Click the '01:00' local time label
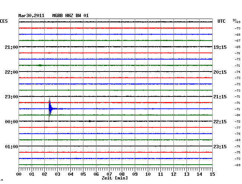The height and width of the screenshot is (184, 242). pos(12,146)
